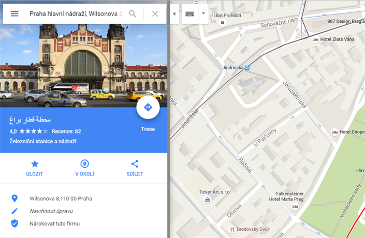Clear the search with X icon
Screen dimensions: 365x238
pyautogui.click(x=155, y=14)
